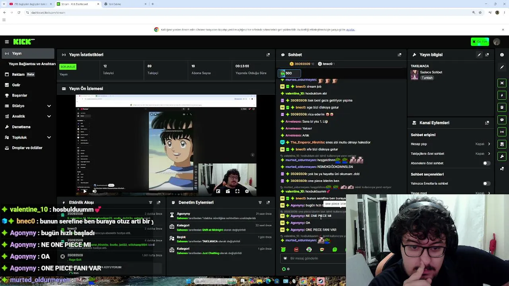The height and width of the screenshot is (286, 509).
Task: Click the stream preview video thumbnail
Action: click(x=166, y=145)
